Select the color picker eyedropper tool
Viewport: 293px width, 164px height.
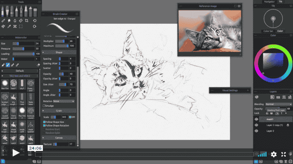pyautogui.click(x=9, y=26)
